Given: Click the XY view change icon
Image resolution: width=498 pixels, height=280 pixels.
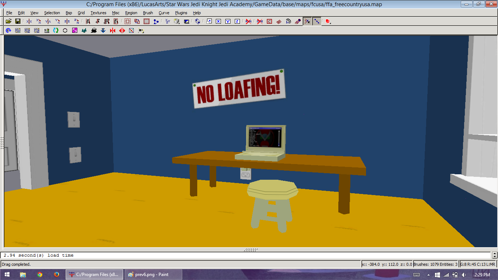Looking at the screenshot, I should [167, 22].
